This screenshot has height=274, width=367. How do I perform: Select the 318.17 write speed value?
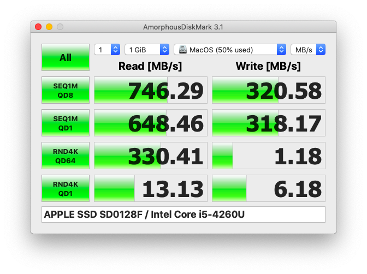click(269, 123)
